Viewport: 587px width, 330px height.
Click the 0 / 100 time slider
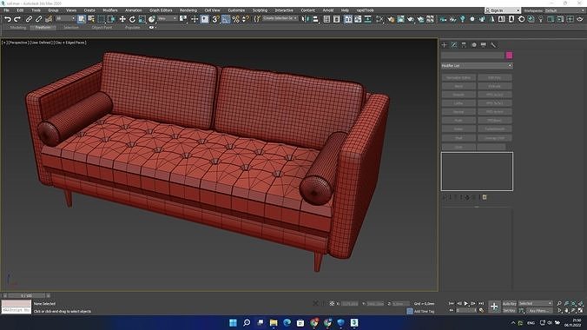tap(26, 295)
